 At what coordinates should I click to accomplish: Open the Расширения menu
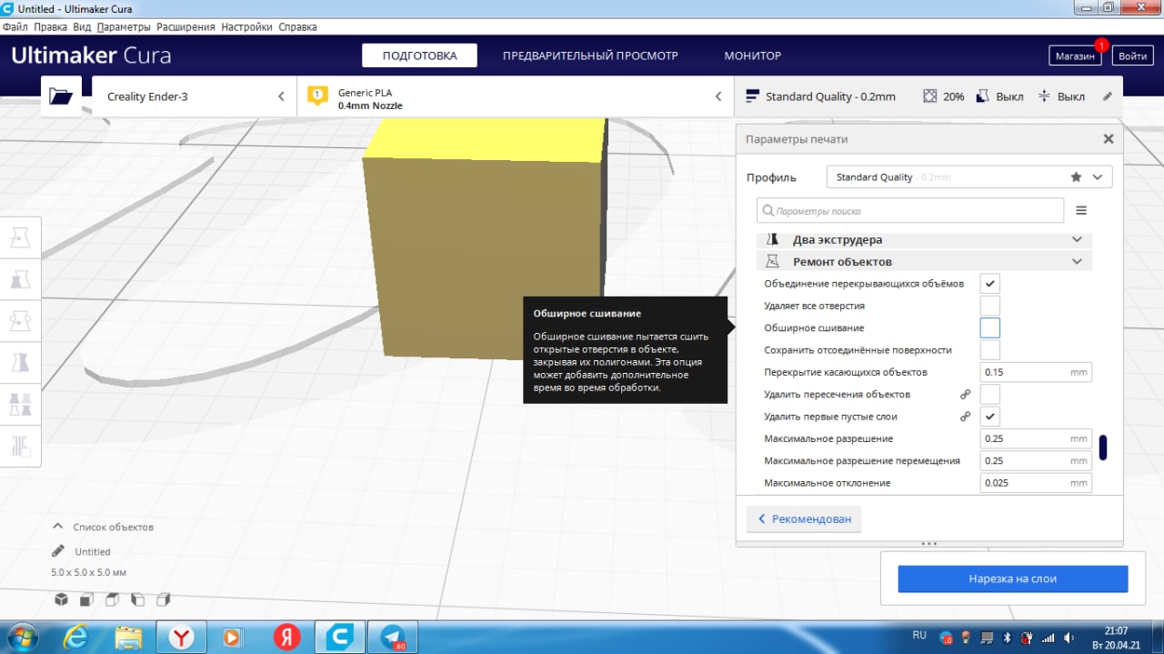(x=186, y=27)
